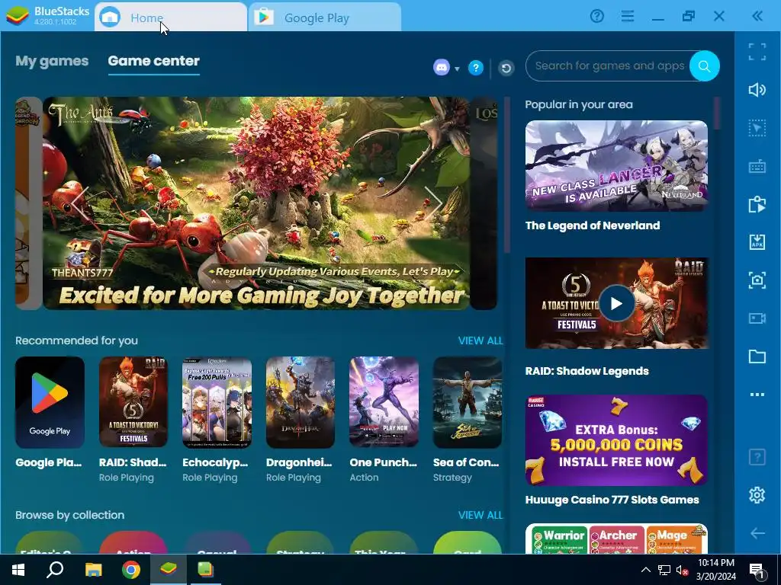Click the Android back arrow icon
Image resolution: width=781 pixels, height=585 pixels.
[x=757, y=533]
